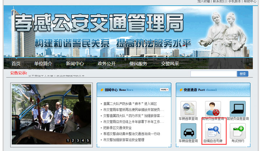Click the 孝感公安交通管理局 banner title
Screen dimensions: 262x151
pyautogui.click(x=99, y=23)
